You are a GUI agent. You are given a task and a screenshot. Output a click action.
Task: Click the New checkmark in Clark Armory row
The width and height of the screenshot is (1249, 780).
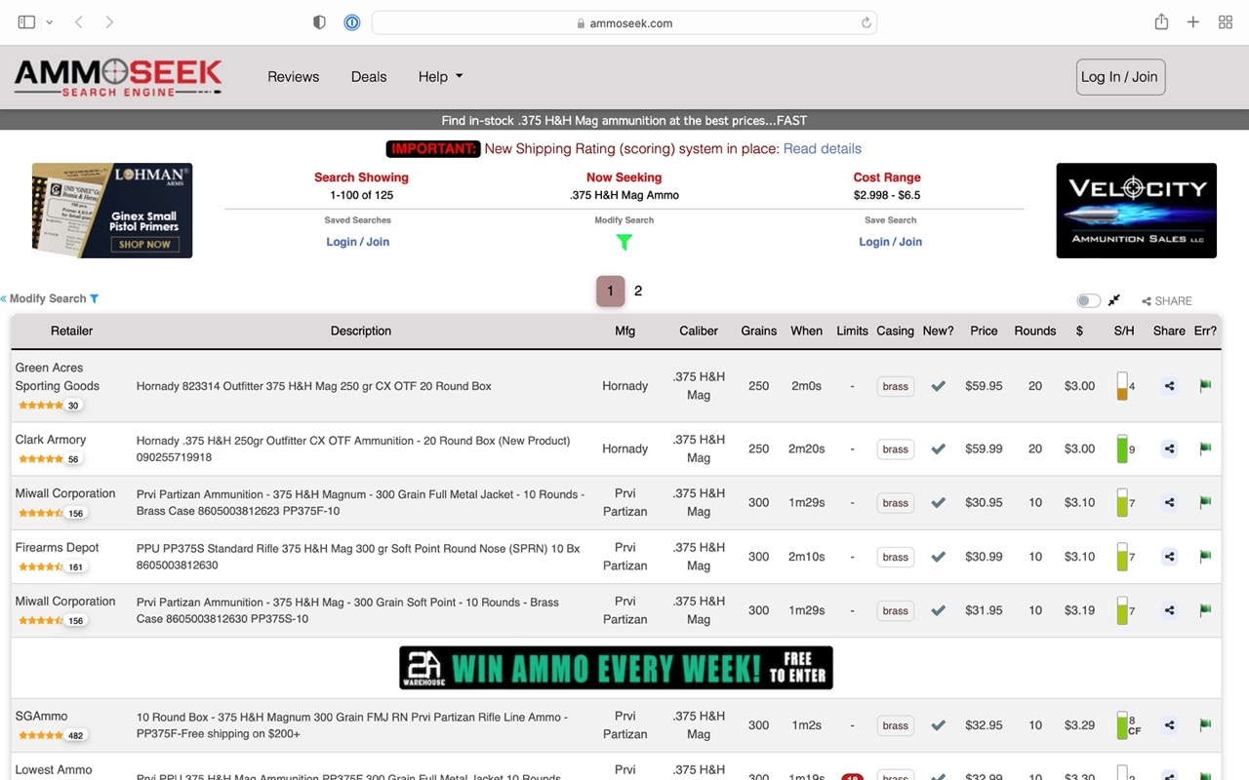pyautogui.click(x=938, y=448)
